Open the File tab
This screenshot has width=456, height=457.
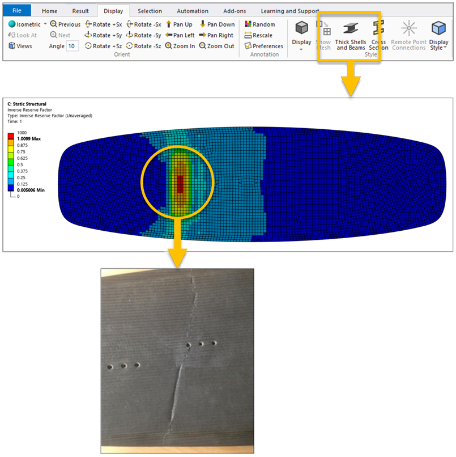17,11
